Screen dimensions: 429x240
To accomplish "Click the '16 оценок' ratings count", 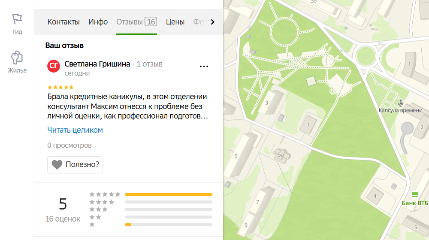I will (63, 219).
